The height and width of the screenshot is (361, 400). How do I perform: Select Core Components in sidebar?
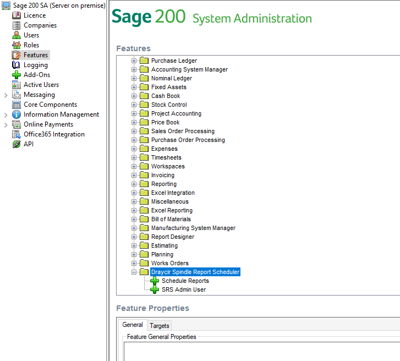pos(50,105)
